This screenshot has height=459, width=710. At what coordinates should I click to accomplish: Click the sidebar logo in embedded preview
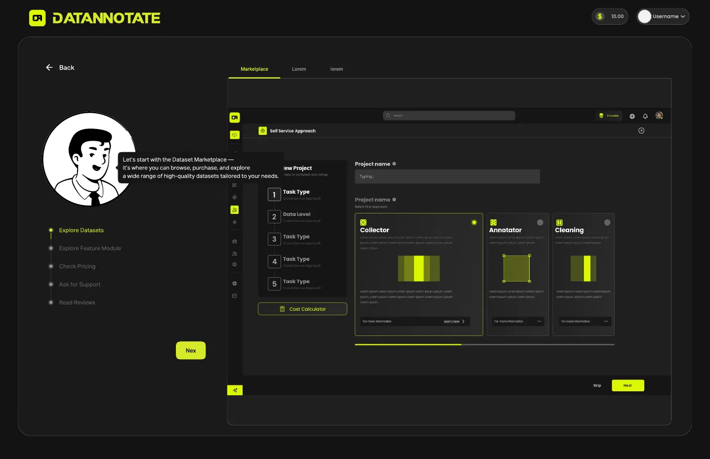235,118
